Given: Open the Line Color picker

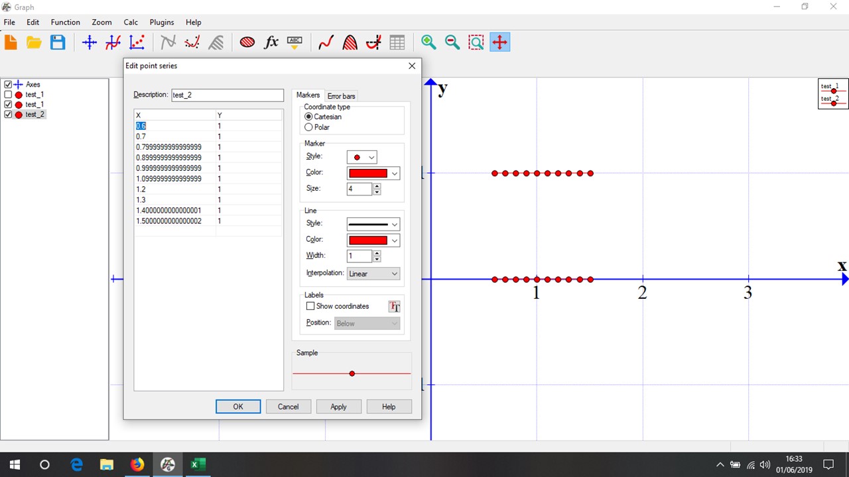Looking at the screenshot, I should [x=373, y=240].
